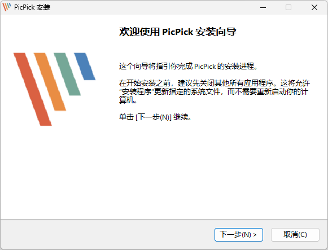Click the 下一步(N) > button
The image size is (328, 250).
(x=238, y=235)
